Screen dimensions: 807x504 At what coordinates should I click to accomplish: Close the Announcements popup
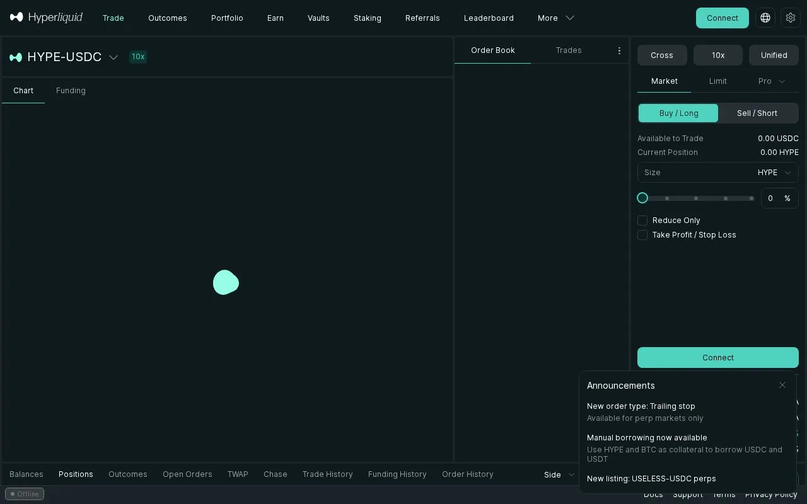pos(782,385)
